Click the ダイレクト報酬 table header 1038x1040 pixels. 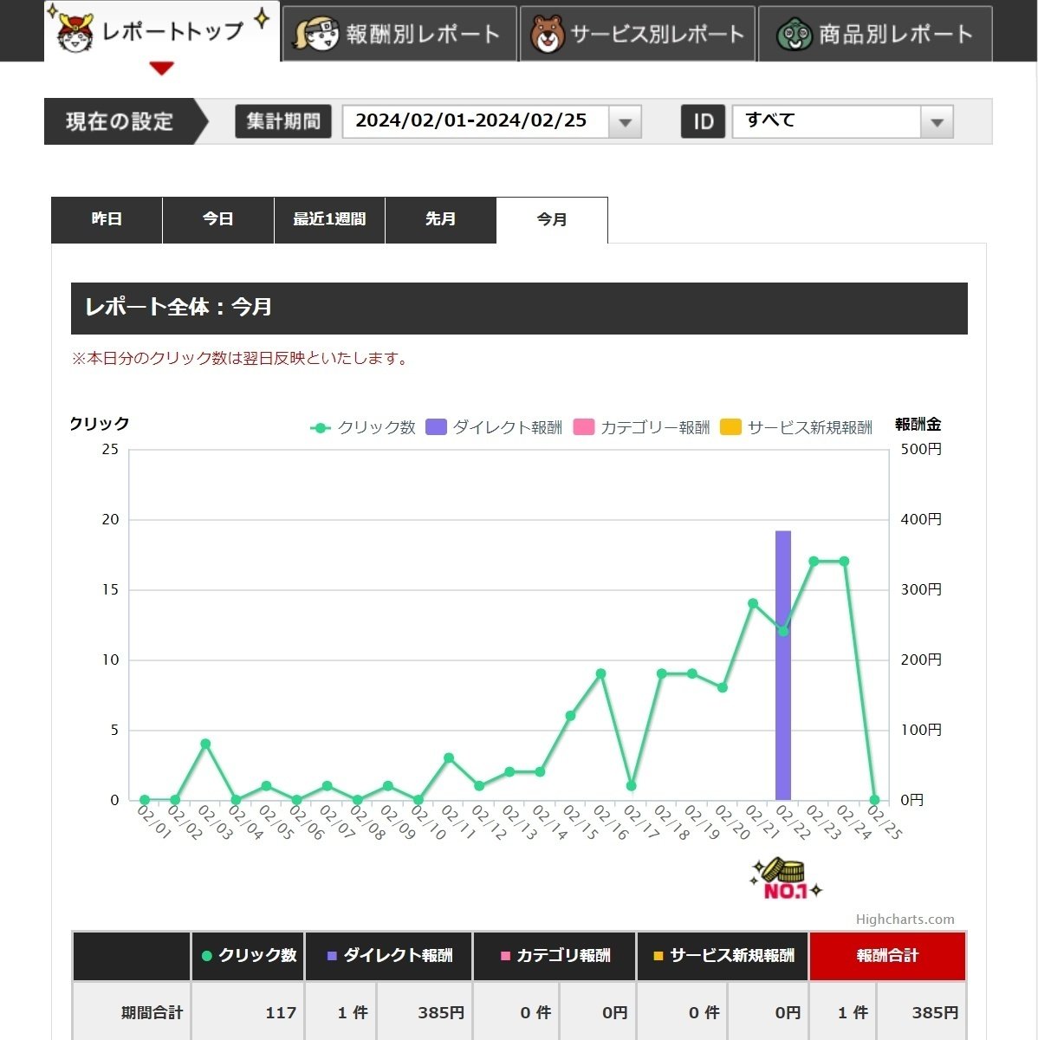[x=389, y=956]
